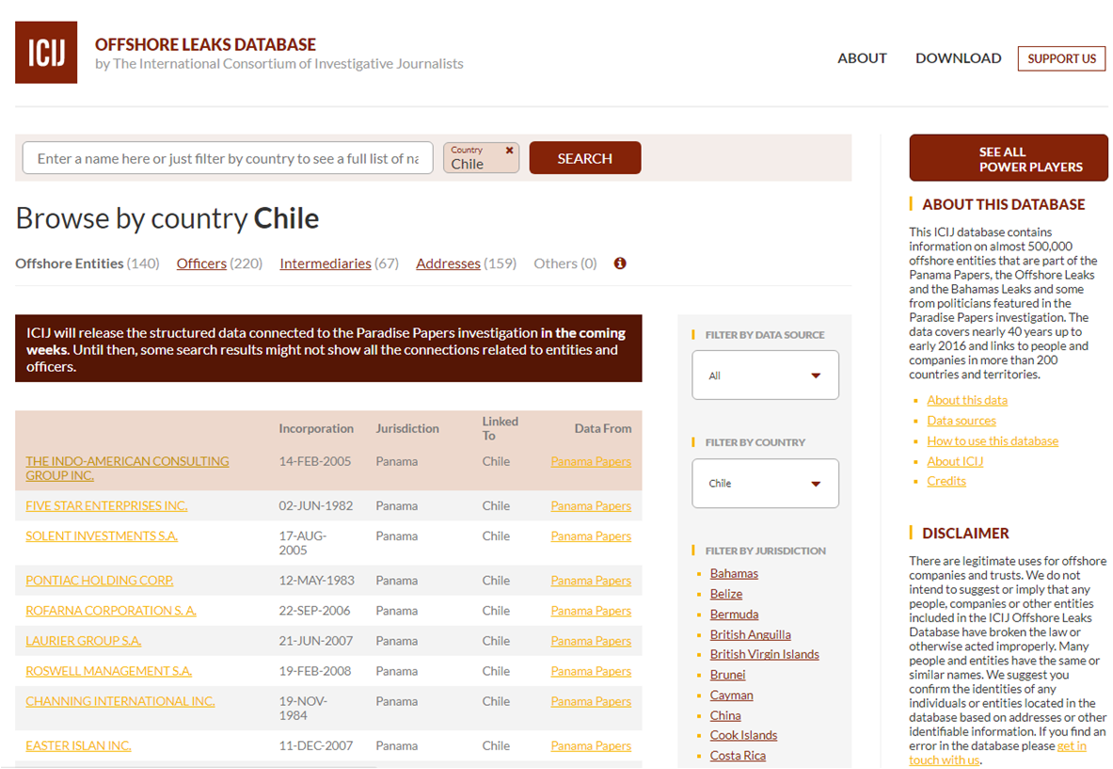Open CHANNING INTERNATIONAL INC. entity
This screenshot has height=769, width=1113.
tap(120, 701)
